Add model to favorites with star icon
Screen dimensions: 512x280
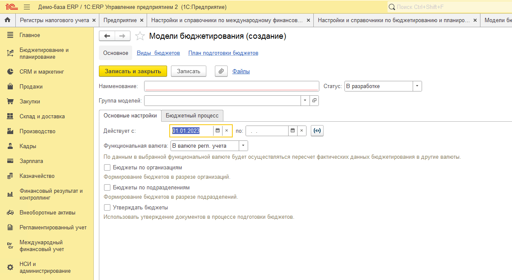[x=140, y=37]
